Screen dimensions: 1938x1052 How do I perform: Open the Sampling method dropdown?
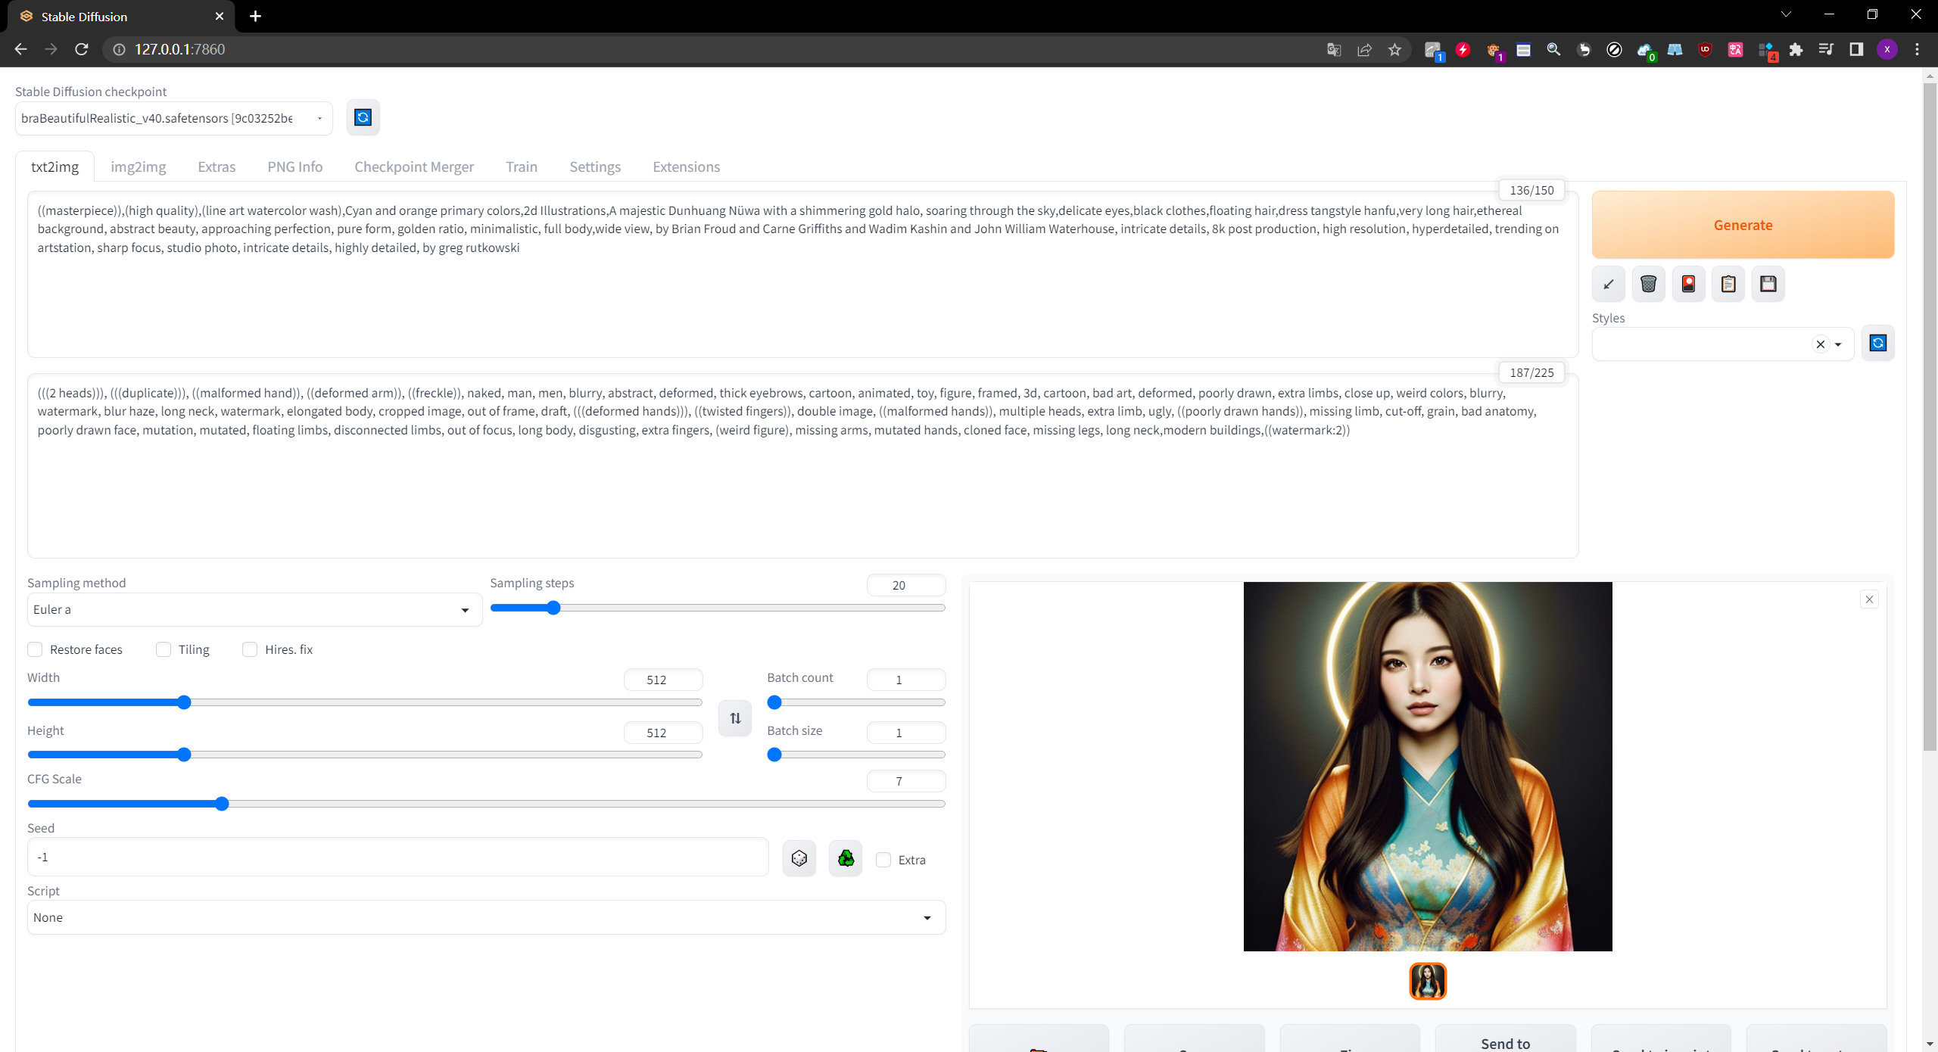coord(254,609)
